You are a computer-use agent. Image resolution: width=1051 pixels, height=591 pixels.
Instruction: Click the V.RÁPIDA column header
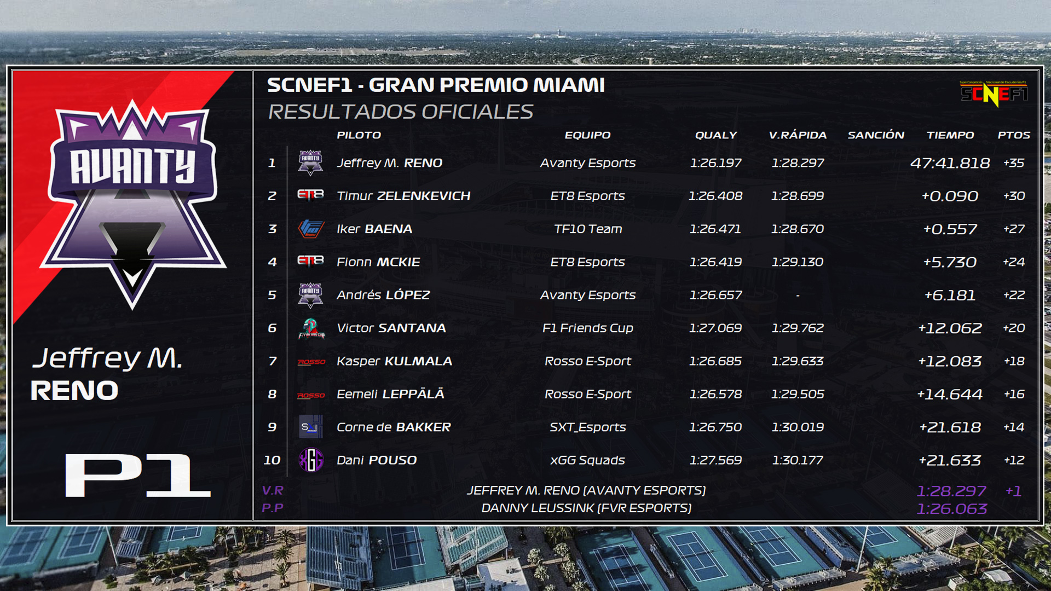coord(798,135)
